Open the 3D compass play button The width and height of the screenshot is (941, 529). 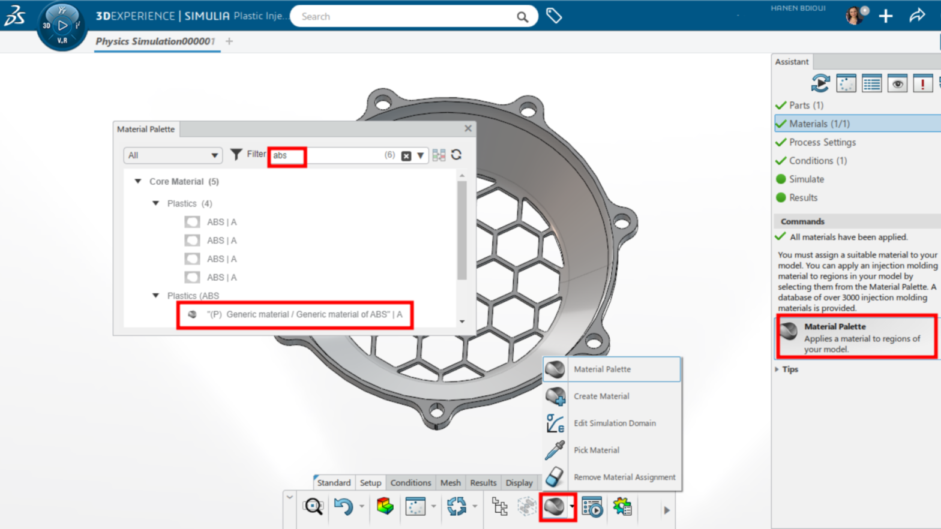pos(62,25)
